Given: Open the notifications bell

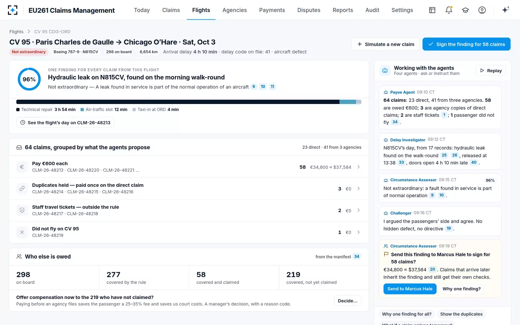Looking at the screenshot, I should pos(449,10).
